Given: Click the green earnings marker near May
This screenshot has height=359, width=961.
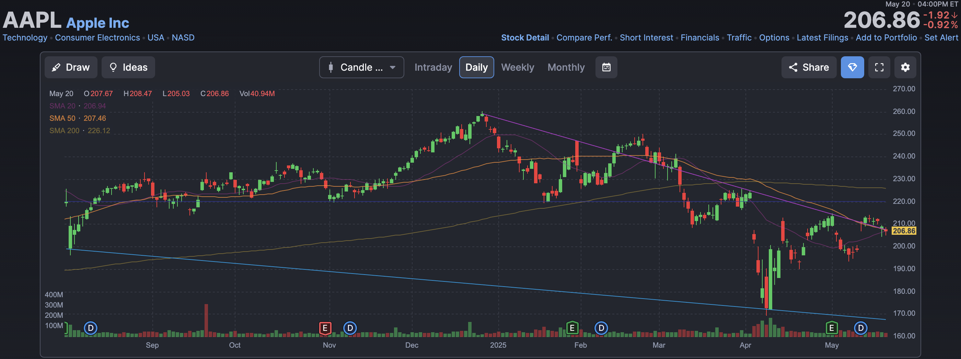Looking at the screenshot, I should point(832,328).
